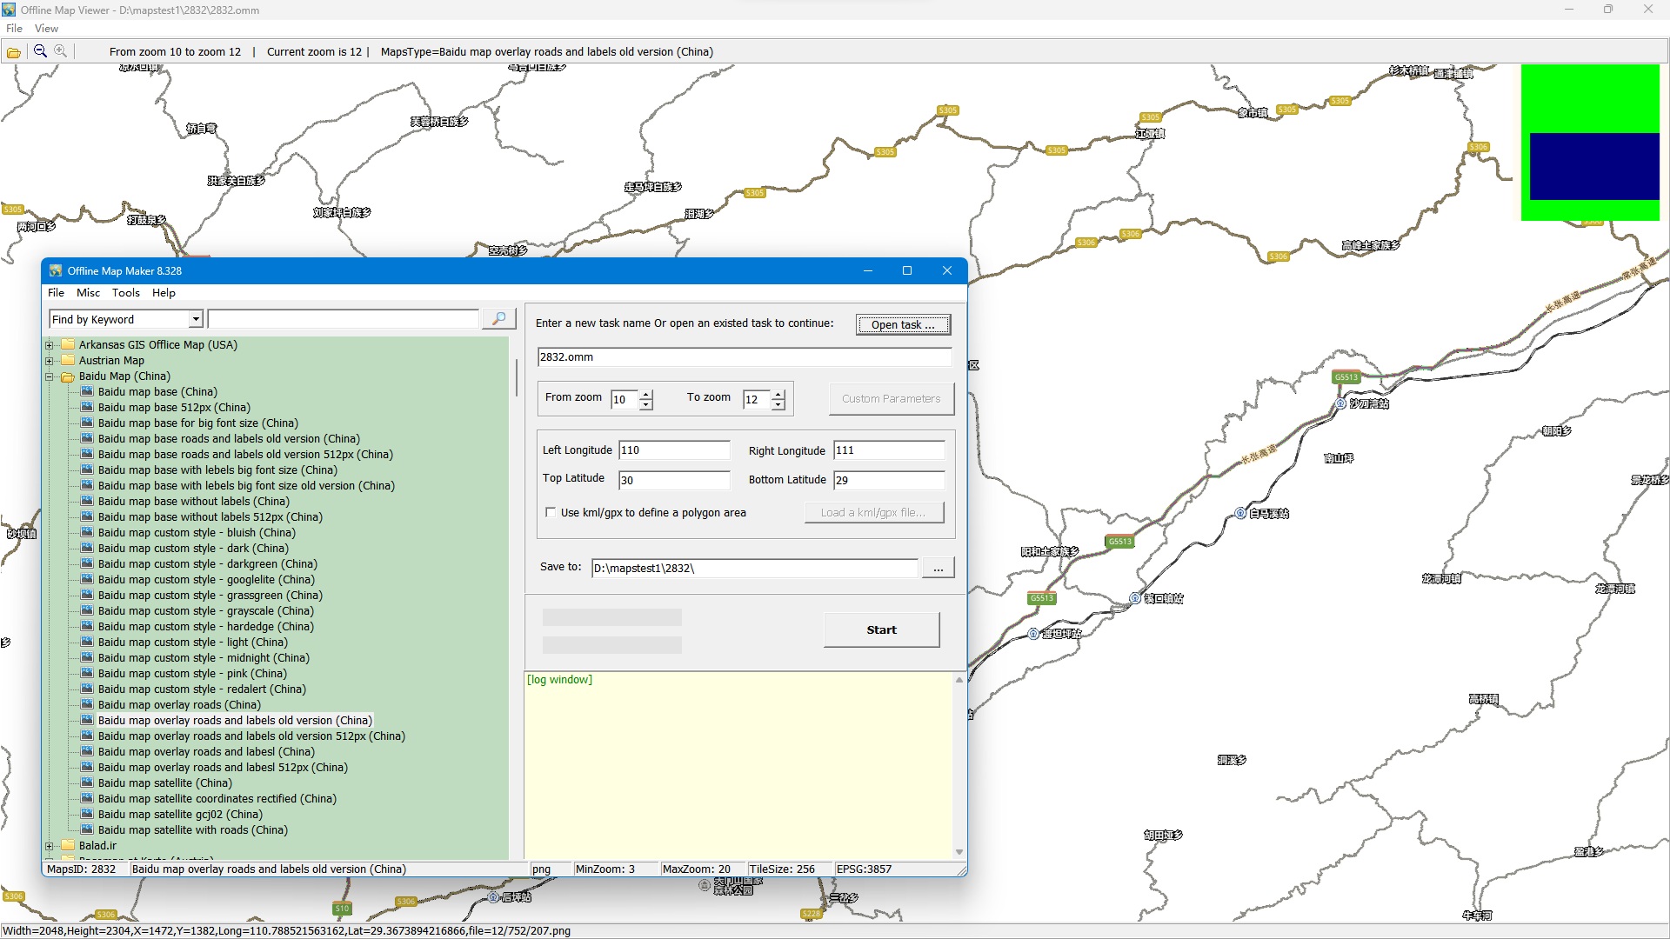Click the dark blue rectangle in overview minimap
Screen dimensions: 1670x939
pos(1594,166)
